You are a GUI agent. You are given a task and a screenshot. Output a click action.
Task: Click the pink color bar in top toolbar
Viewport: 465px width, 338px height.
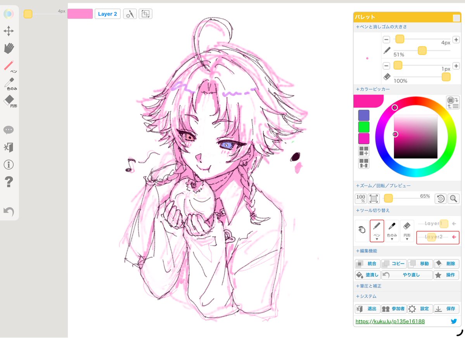[x=80, y=14]
